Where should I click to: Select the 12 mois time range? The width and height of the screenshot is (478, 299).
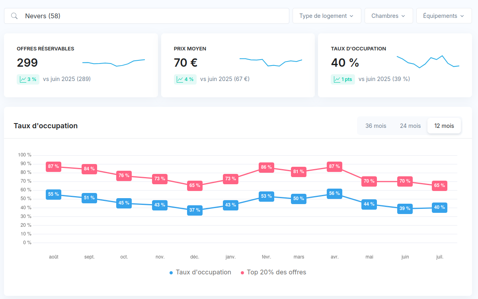click(x=444, y=126)
